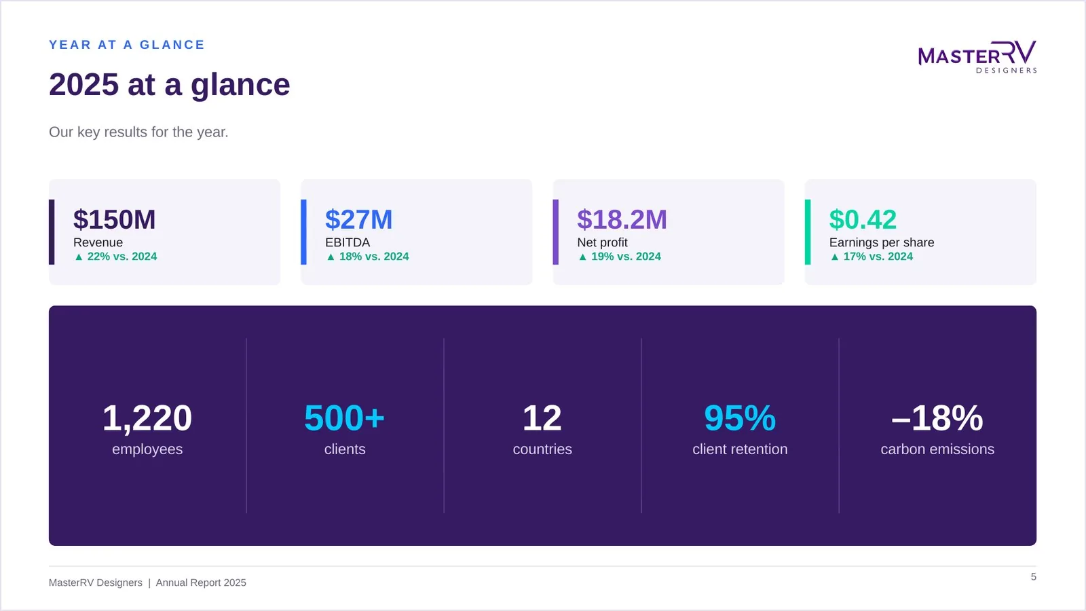
Task: Click the footer text "MasterRV Designers"
Action: point(96,582)
